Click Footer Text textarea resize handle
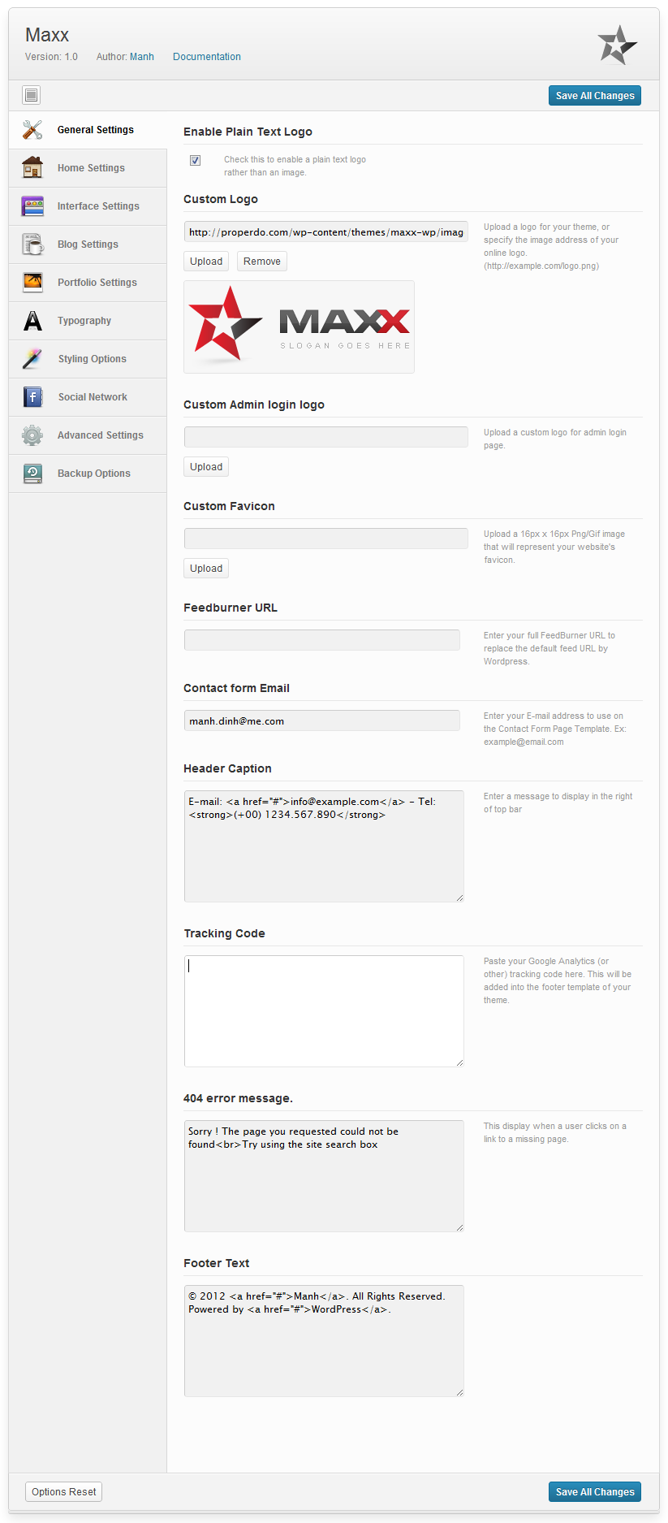668x1523 pixels. 459,1392
